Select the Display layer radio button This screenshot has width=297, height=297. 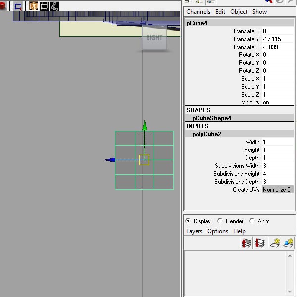[188, 221]
